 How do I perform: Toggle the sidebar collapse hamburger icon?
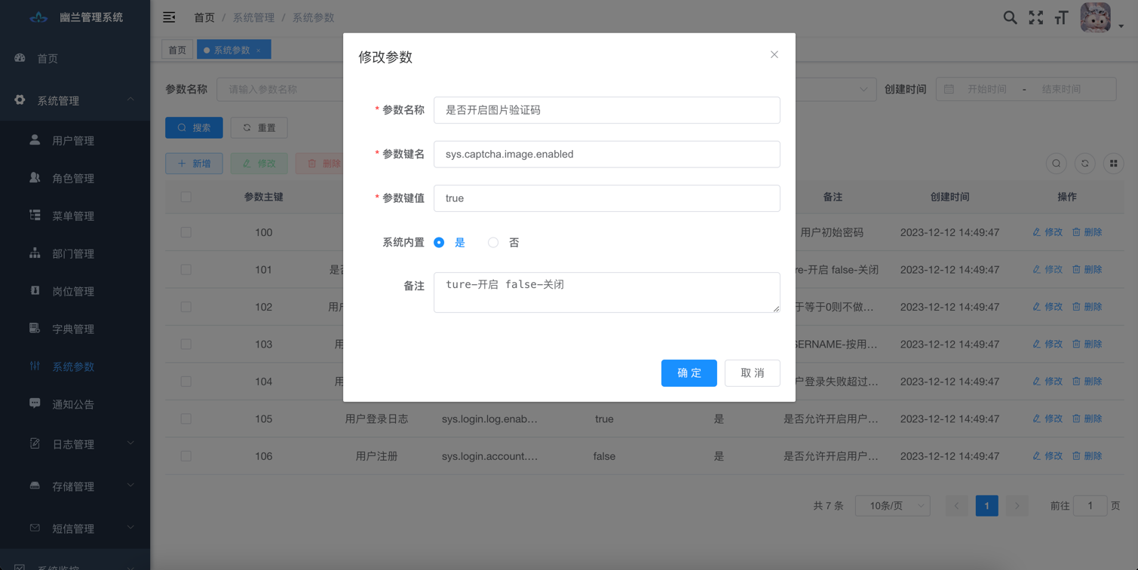click(169, 17)
